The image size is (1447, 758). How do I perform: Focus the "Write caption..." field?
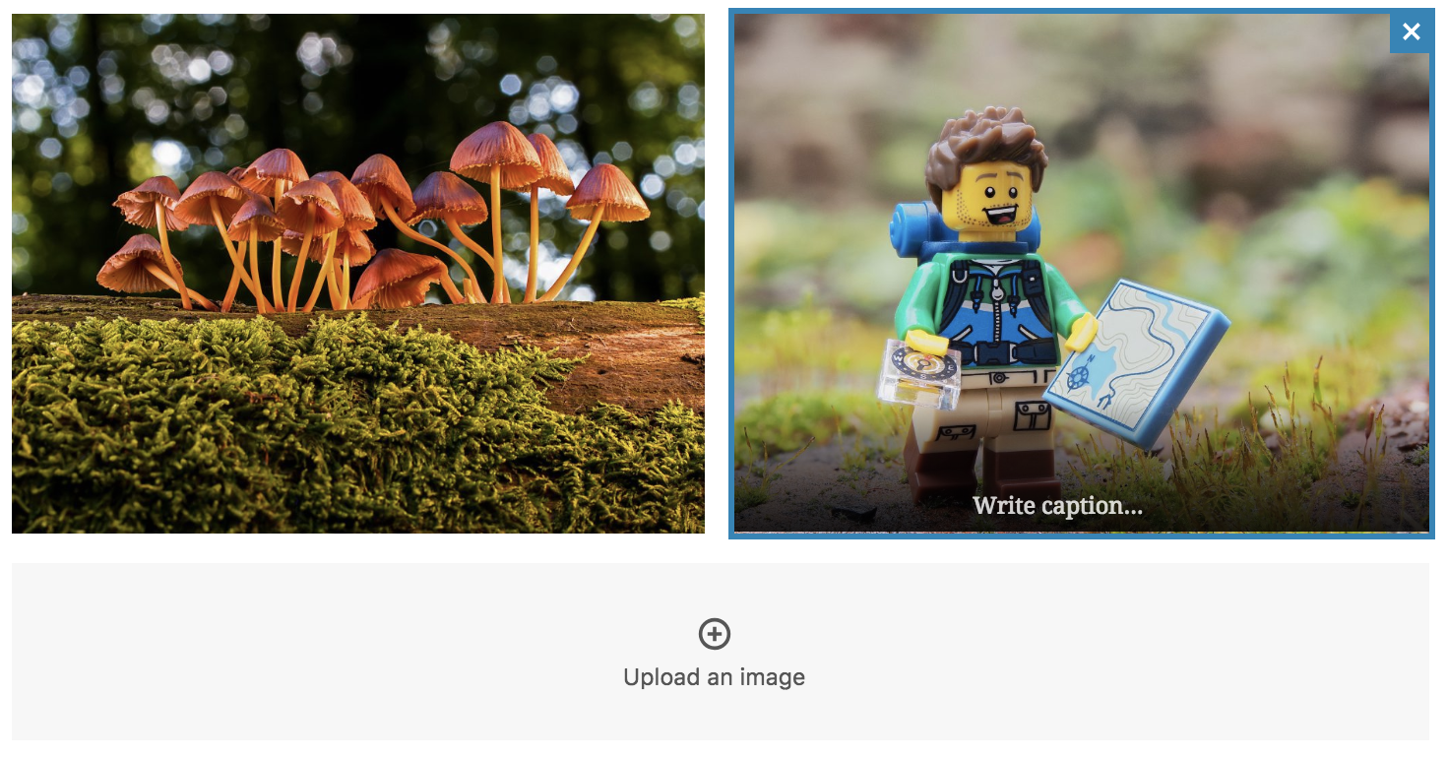click(1057, 506)
